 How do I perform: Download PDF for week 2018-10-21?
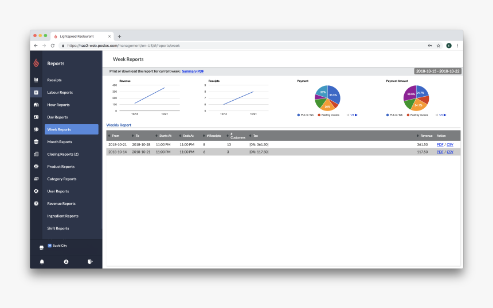tap(440, 145)
